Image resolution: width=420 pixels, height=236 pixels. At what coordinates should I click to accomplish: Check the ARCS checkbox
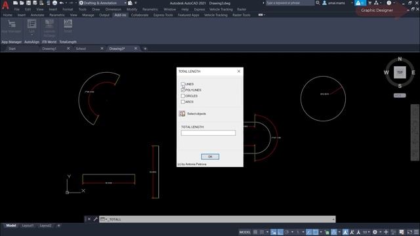[x=182, y=102]
